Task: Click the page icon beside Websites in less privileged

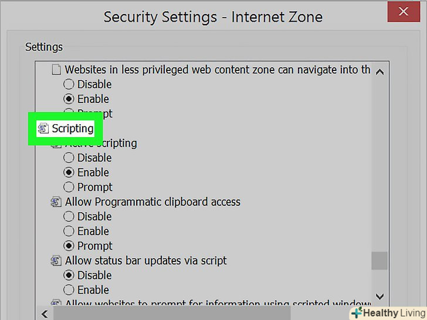Action: pyautogui.click(x=56, y=70)
